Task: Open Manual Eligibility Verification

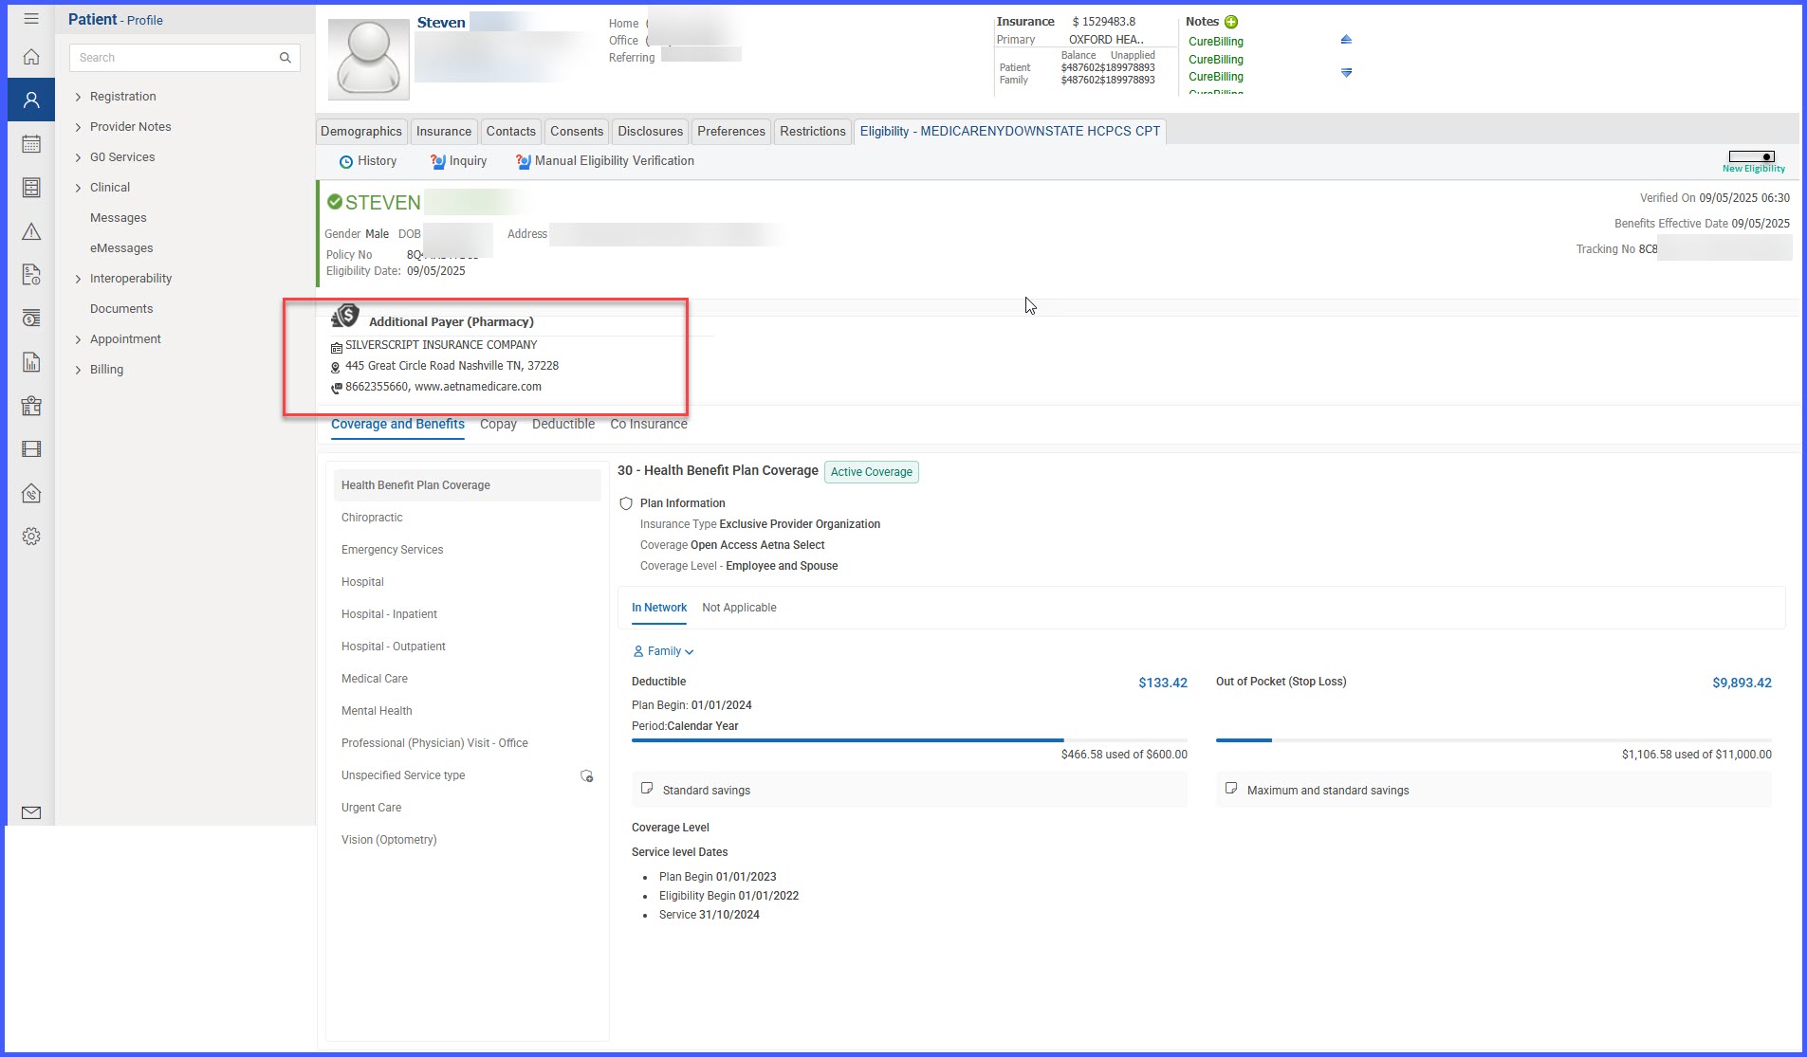Action: (x=605, y=161)
